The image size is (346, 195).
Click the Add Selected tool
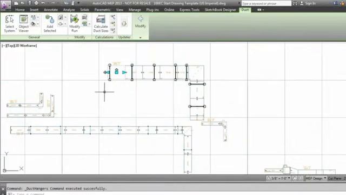tap(50, 24)
